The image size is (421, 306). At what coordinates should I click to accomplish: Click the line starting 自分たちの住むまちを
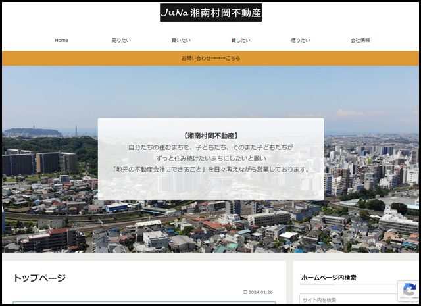point(210,147)
